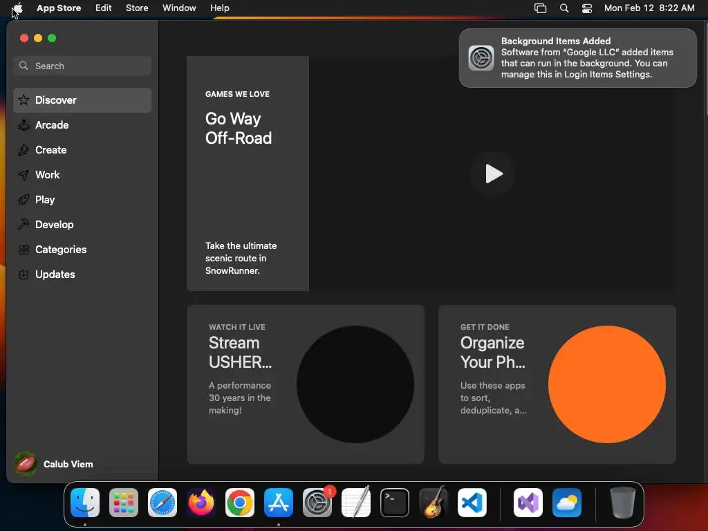Open the Organize Your Photos story card

557,384
